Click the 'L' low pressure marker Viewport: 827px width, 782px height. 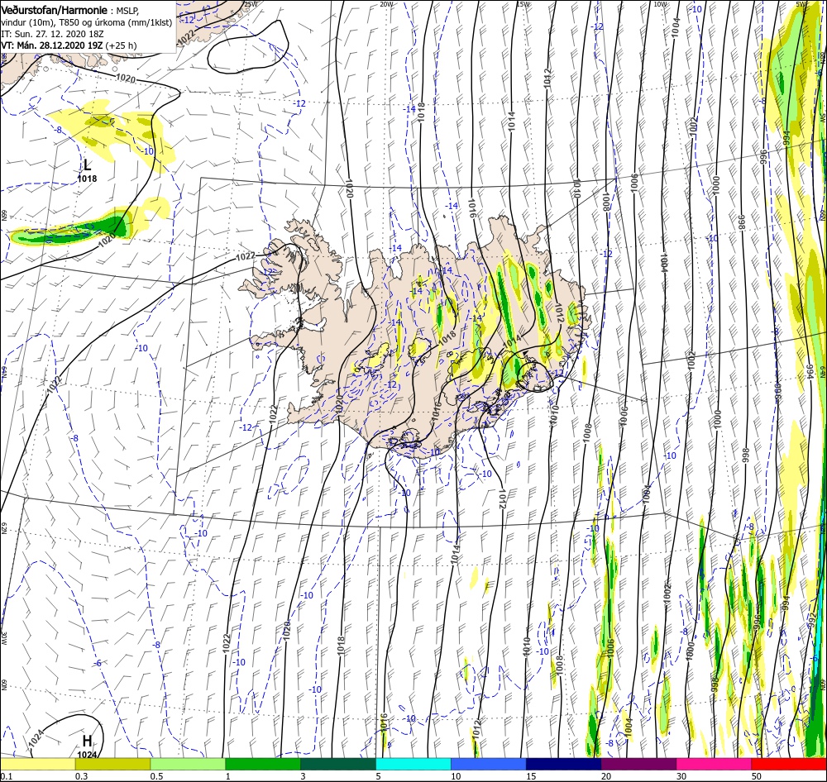tap(88, 165)
